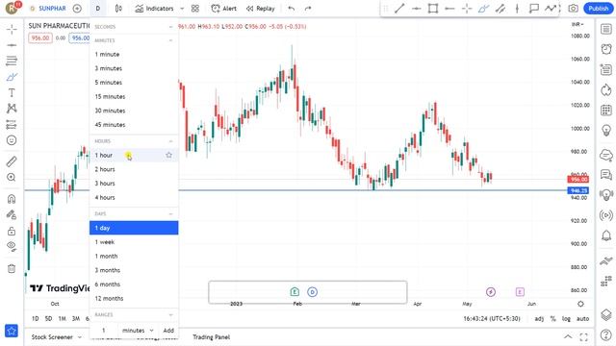Select the 1 hour interval

[x=134, y=156]
